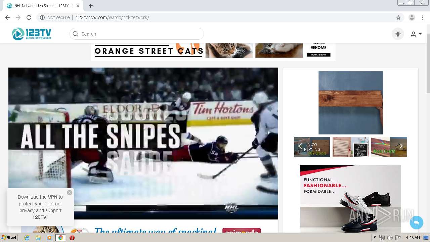Close the NHL Network browser tab

pyautogui.click(x=78, y=6)
